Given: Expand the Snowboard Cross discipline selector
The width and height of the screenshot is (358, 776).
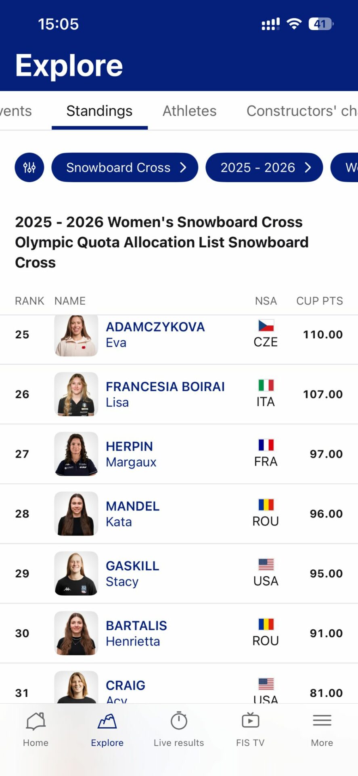Looking at the screenshot, I should (x=125, y=167).
